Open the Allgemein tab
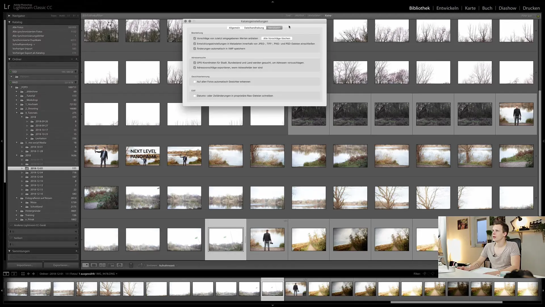The image size is (545, 307). [x=234, y=28]
